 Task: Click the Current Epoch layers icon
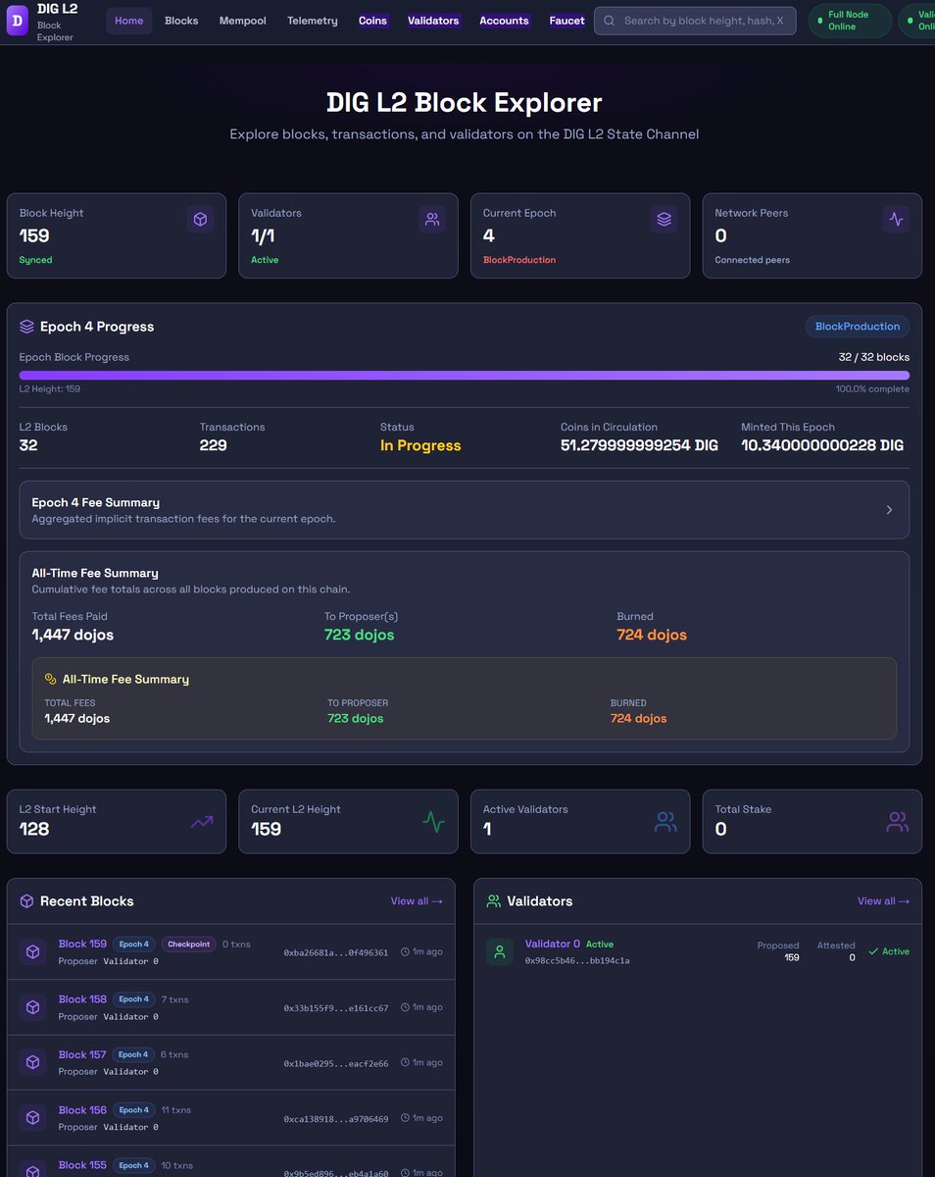tap(664, 220)
